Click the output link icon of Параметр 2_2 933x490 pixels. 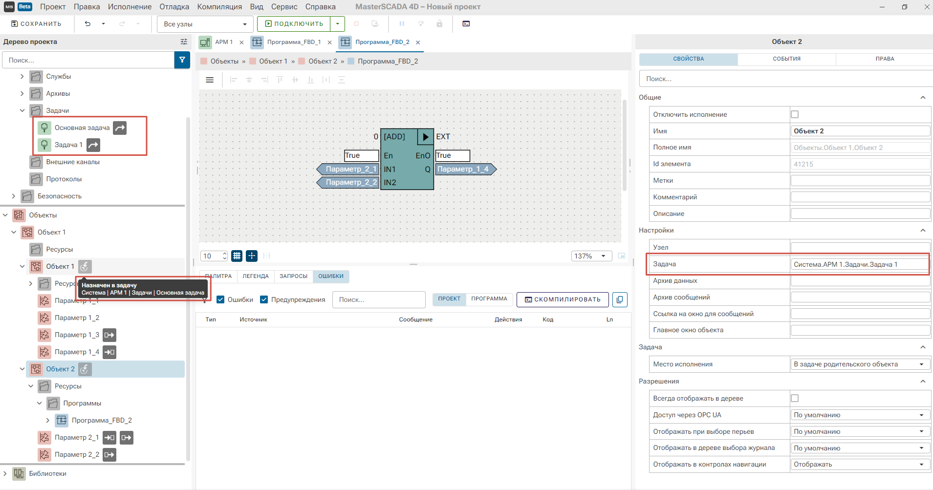(109, 455)
